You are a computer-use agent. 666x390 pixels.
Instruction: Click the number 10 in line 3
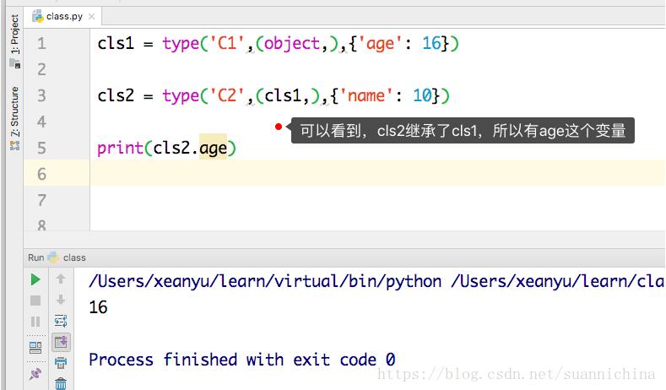422,95
